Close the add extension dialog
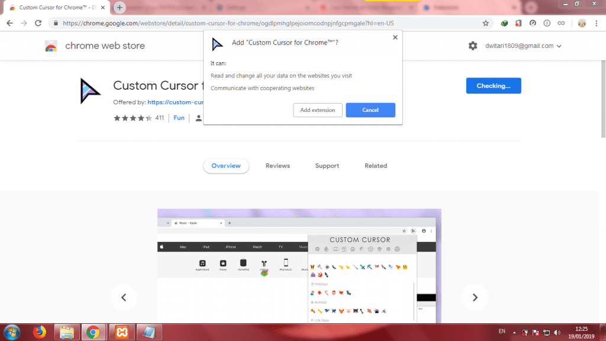The width and height of the screenshot is (606, 341). pos(395,37)
